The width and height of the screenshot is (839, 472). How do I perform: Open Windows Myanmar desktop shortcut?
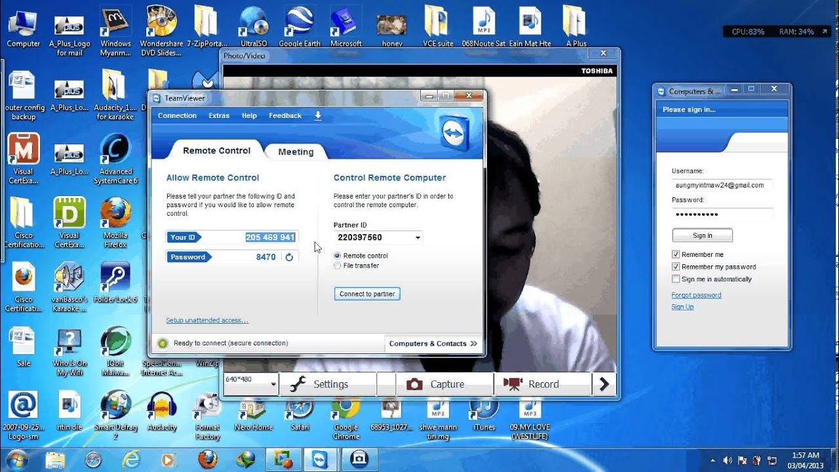pyautogui.click(x=115, y=31)
